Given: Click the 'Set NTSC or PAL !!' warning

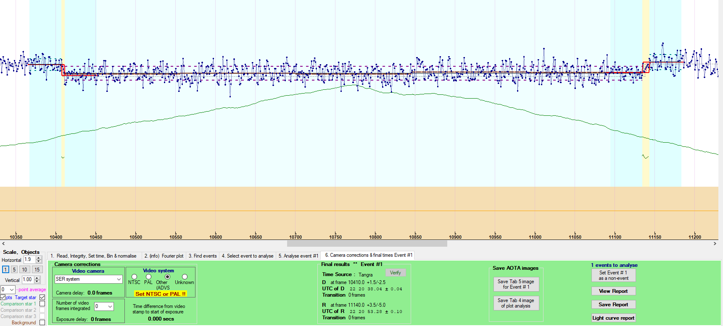Looking at the screenshot, I should 161,294.
